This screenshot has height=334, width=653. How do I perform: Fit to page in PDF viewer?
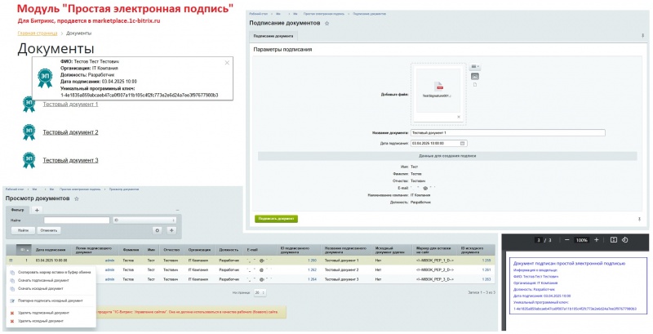coord(614,240)
